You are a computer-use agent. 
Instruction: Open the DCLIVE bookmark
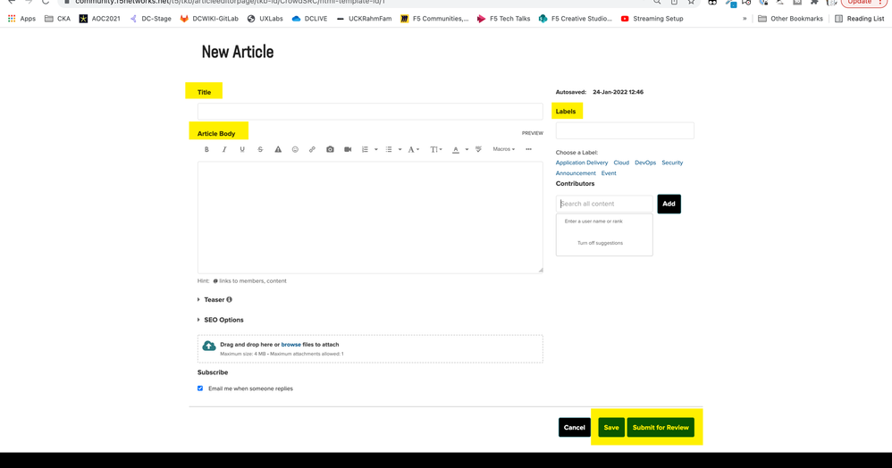309,19
